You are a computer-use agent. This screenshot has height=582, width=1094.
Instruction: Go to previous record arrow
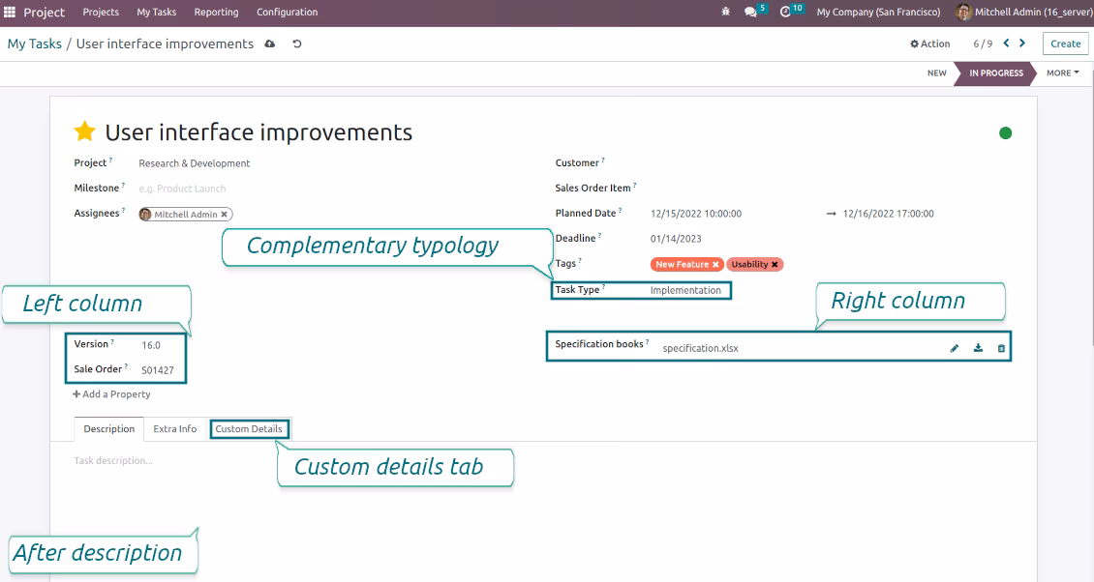[x=1006, y=44]
